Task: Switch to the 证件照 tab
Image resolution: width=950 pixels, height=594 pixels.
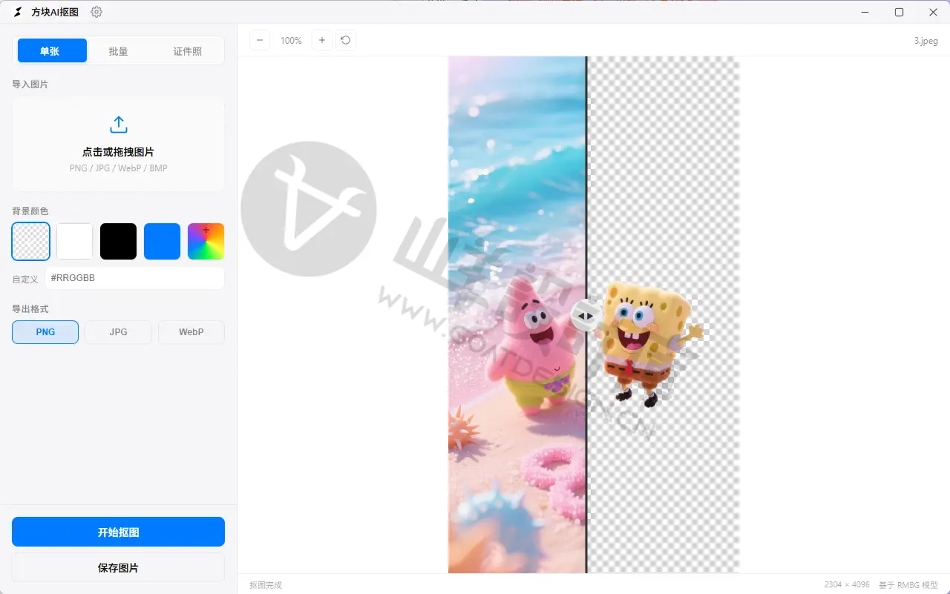Action: coord(187,51)
